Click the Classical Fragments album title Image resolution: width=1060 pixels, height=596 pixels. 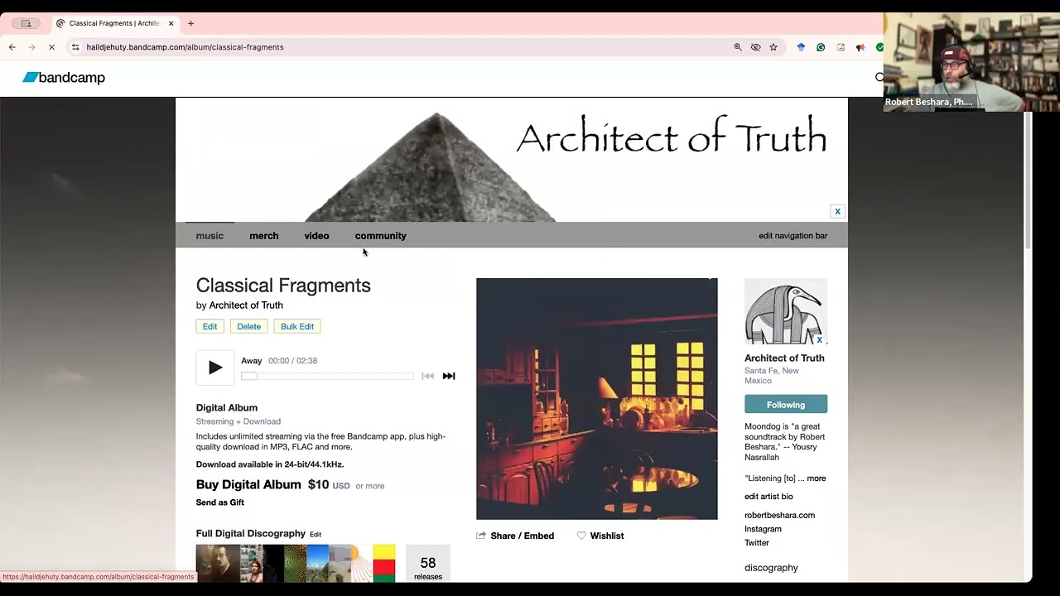(283, 286)
